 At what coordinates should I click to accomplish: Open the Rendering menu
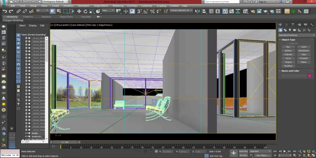click(118, 6)
